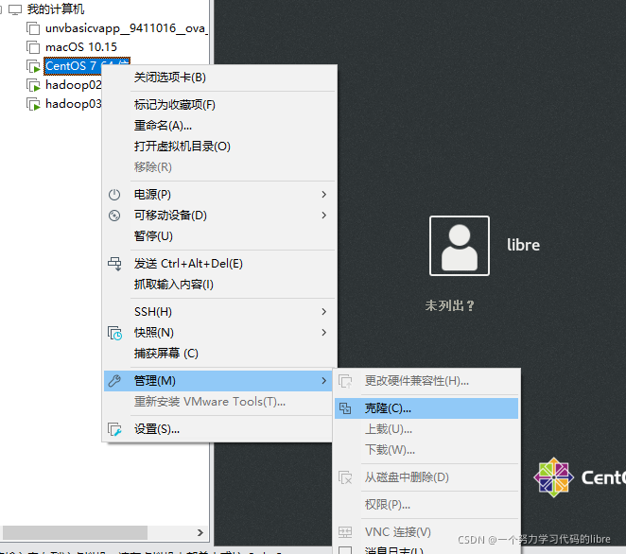Expand the 管理(M) submenu arrow
Viewport: 626px width, 554px height.
pyautogui.click(x=323, y=381)
